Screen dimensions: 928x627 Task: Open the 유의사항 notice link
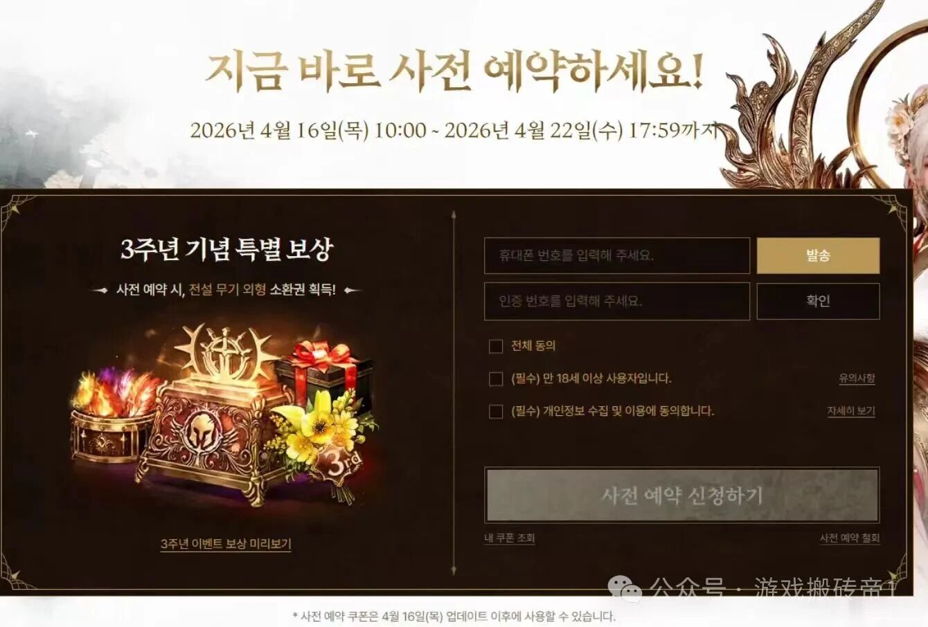tap(857, 379)
